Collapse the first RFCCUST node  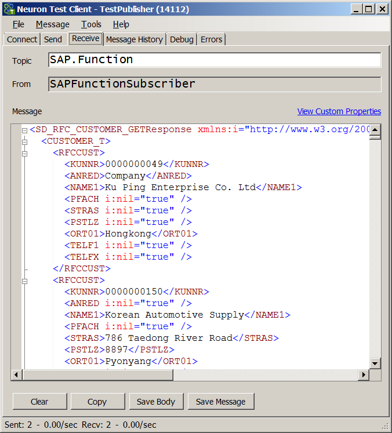[24, 154]
